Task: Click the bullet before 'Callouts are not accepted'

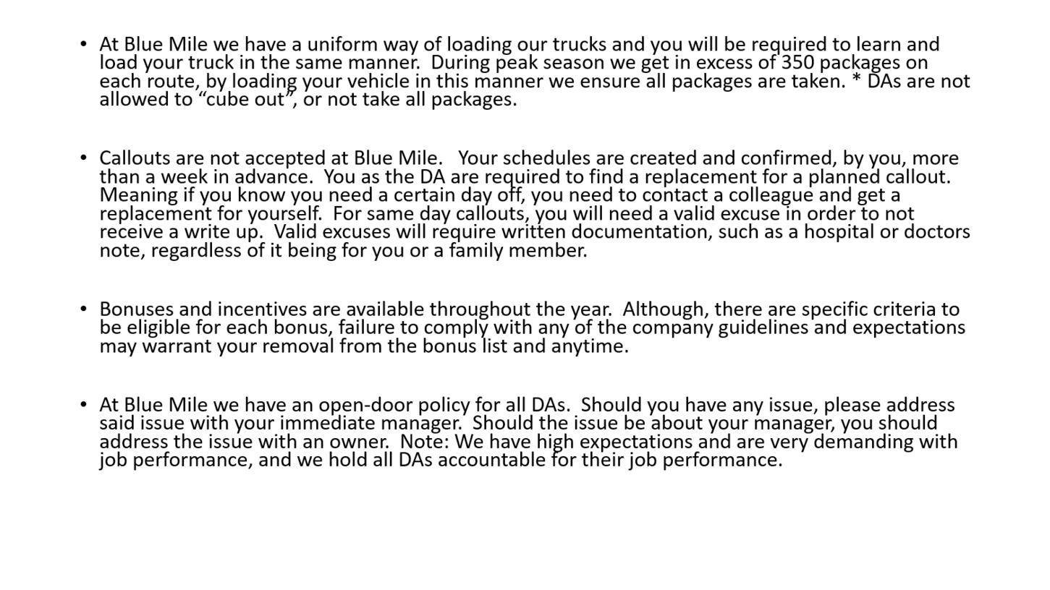Action: pyautogui.click(x=84, y=158)
